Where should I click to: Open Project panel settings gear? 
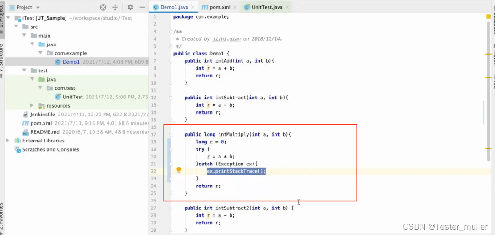point(130,7)
